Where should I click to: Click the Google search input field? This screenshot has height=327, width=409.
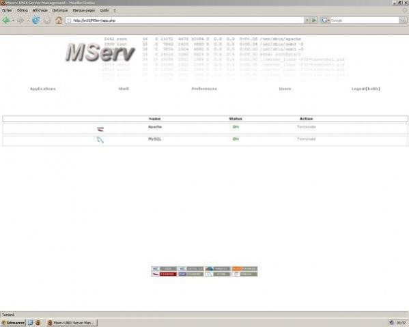click(x=365, y=20)
